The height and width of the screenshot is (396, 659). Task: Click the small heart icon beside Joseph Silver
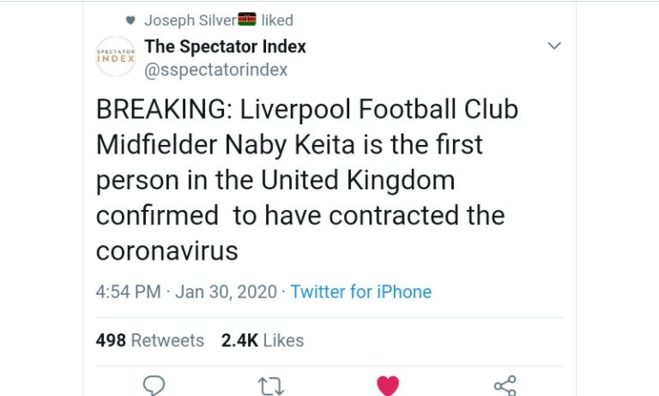[x=130, y=21]
